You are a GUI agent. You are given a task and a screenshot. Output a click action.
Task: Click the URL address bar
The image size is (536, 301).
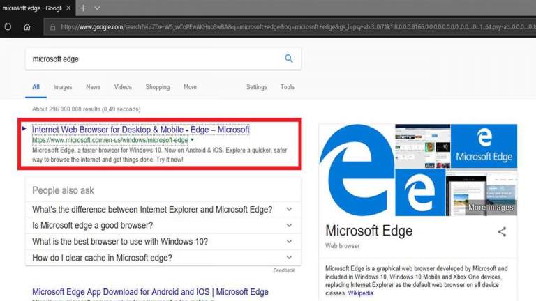[290, 26]
